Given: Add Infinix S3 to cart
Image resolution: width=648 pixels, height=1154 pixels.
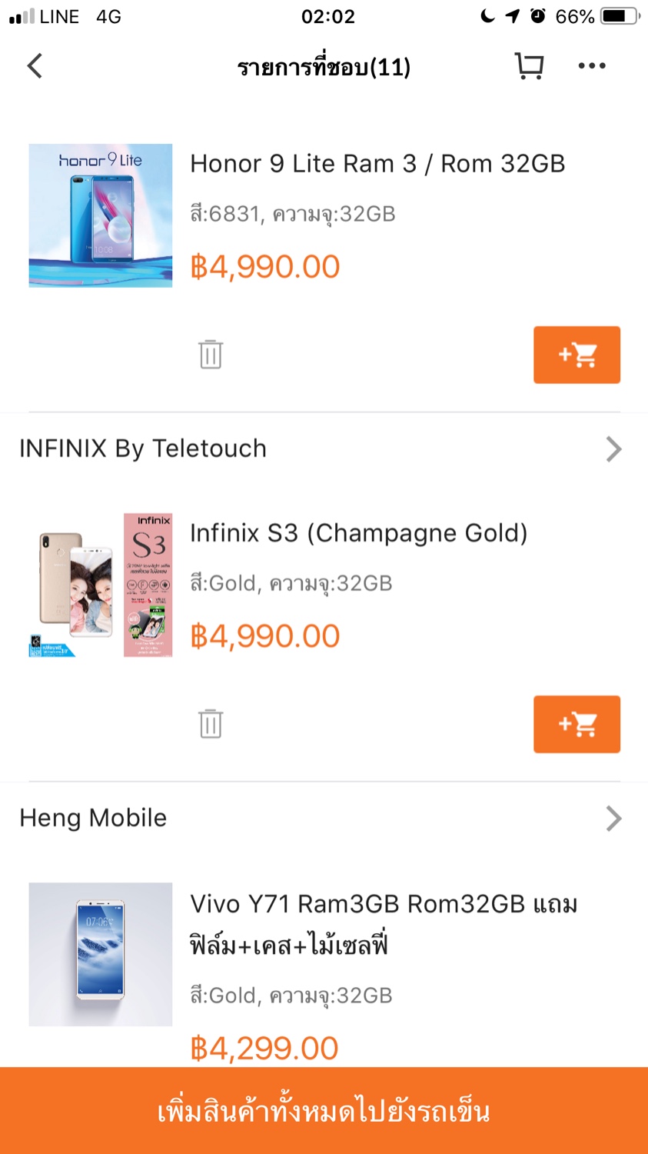Looking at the screenshot, I should coord(577,724).
